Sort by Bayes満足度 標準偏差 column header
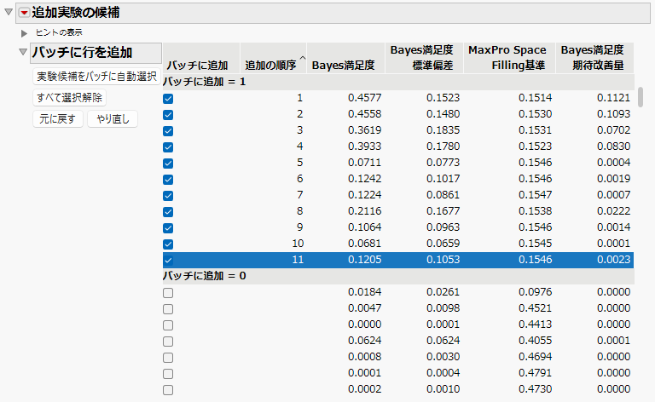This screenshot has height=402, width=655. (424, 58)
